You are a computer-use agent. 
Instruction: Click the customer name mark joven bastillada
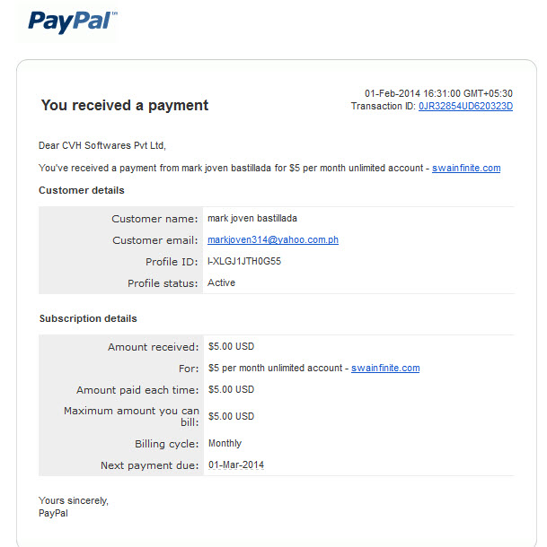click(252, 219)
